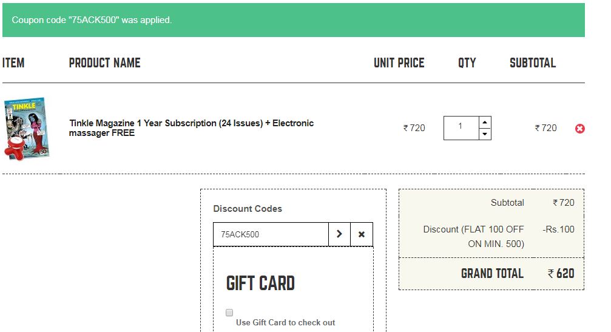Click into the Discount Codes text field
Viewport: 611px width, 332px height.
(x=271, y=234)
